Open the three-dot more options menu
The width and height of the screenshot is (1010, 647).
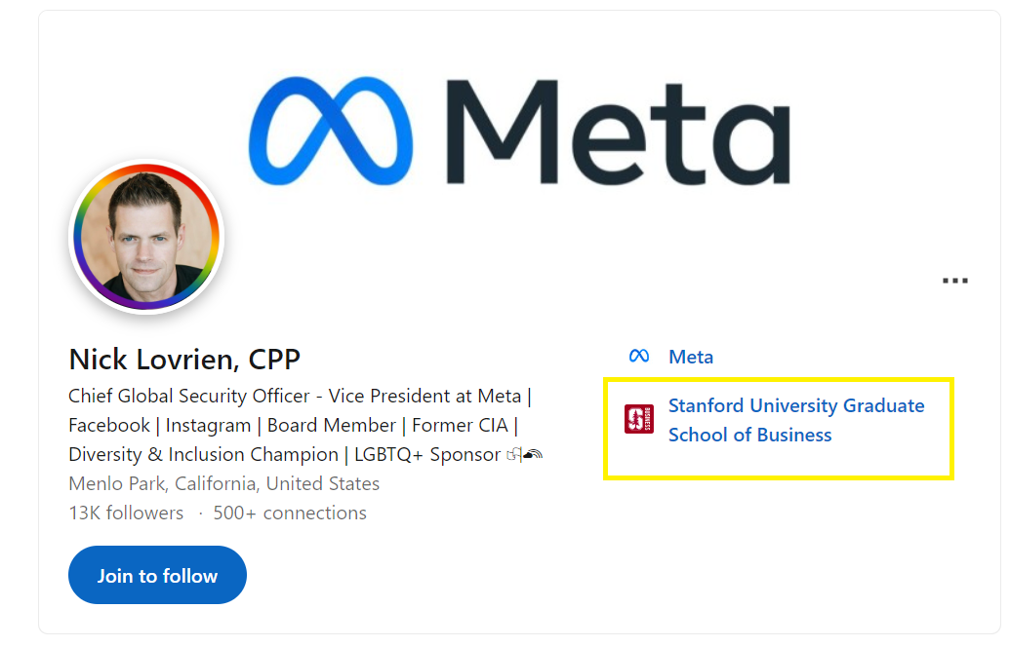pyautogui.click(x=954, y=281)
